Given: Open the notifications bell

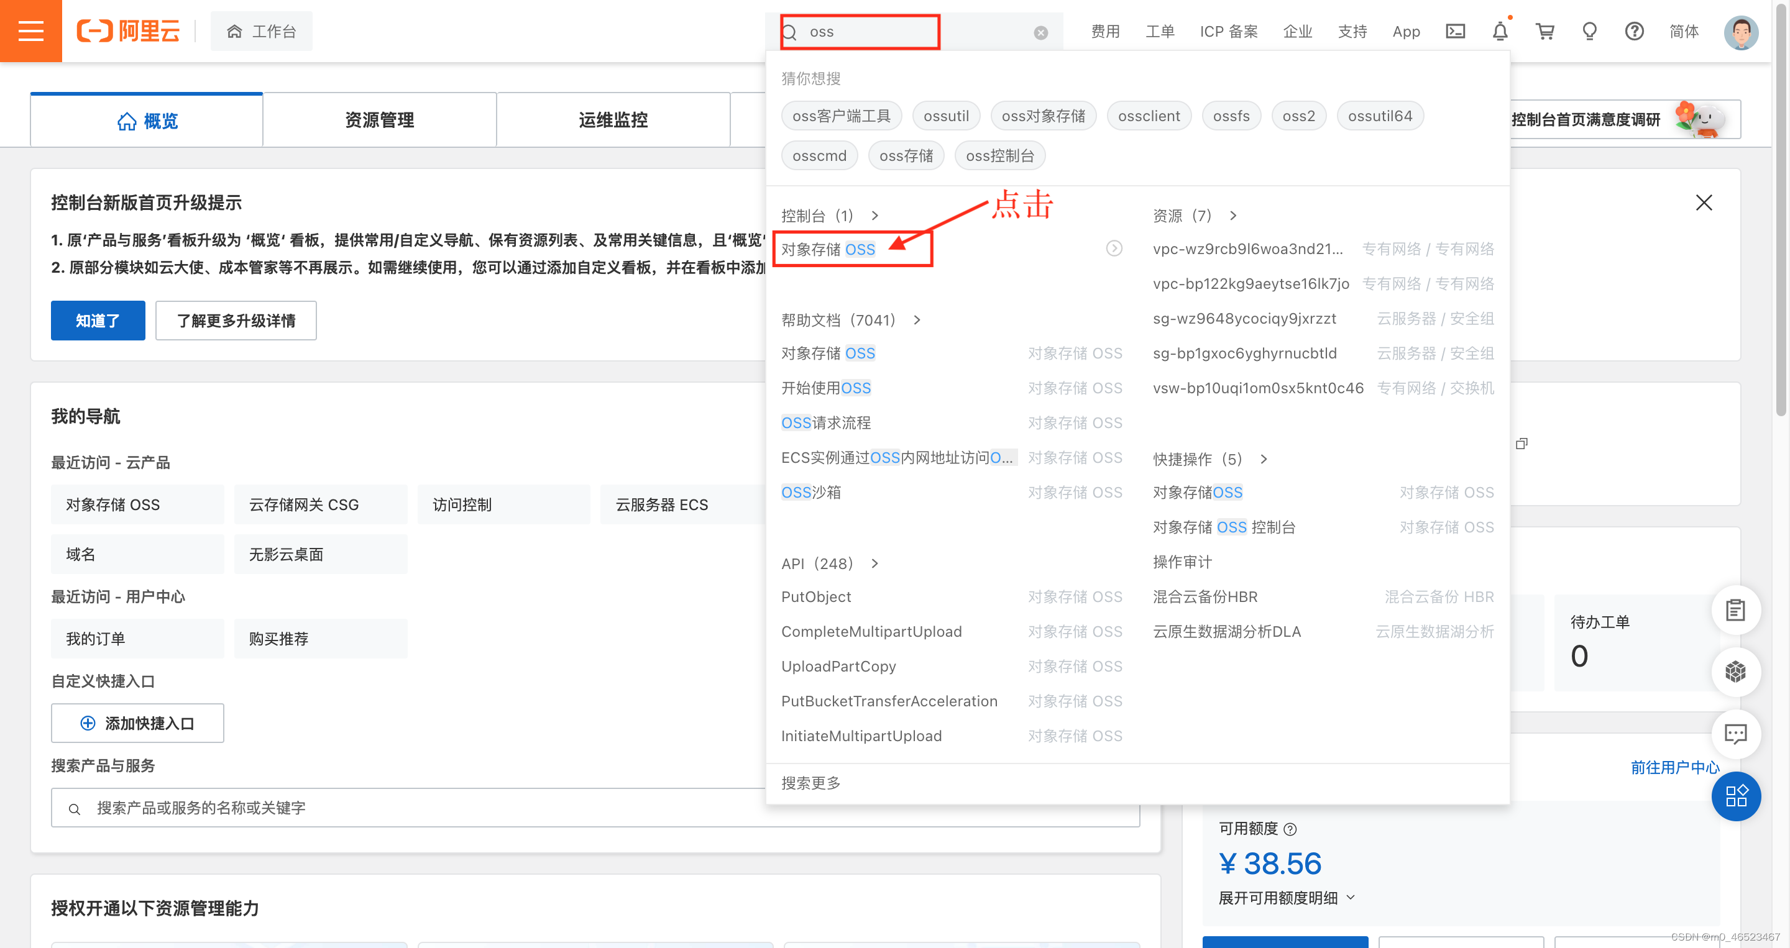Looking at the screenshot, I should 1500,31.
